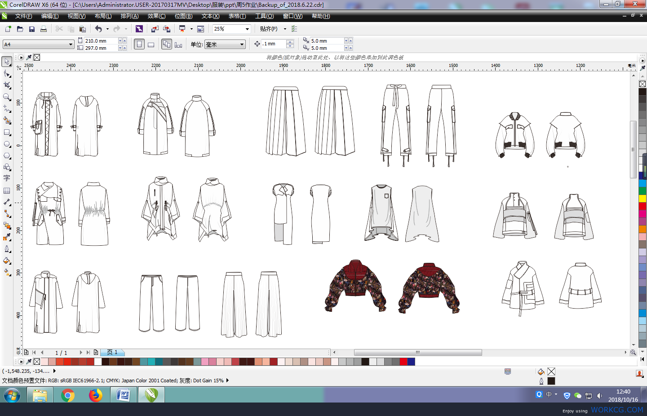
Task: Open the units 毫米 dropdown
Action: click(242, 44)
